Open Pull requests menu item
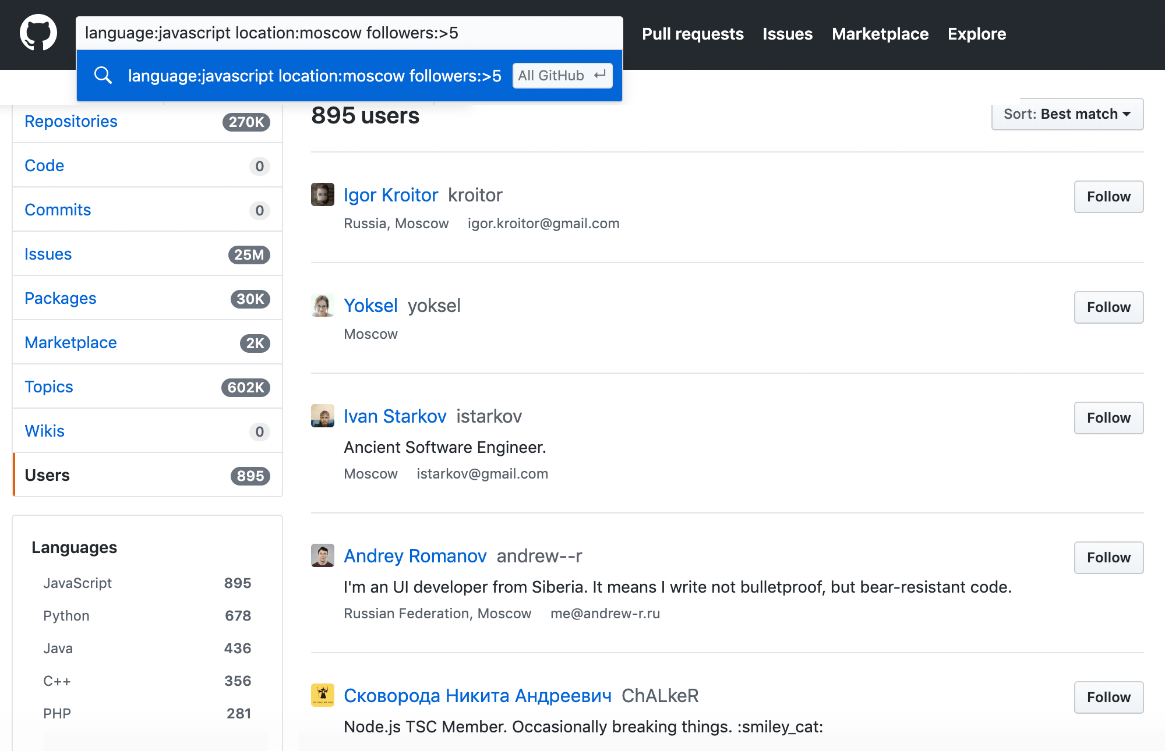 (692, 34)
